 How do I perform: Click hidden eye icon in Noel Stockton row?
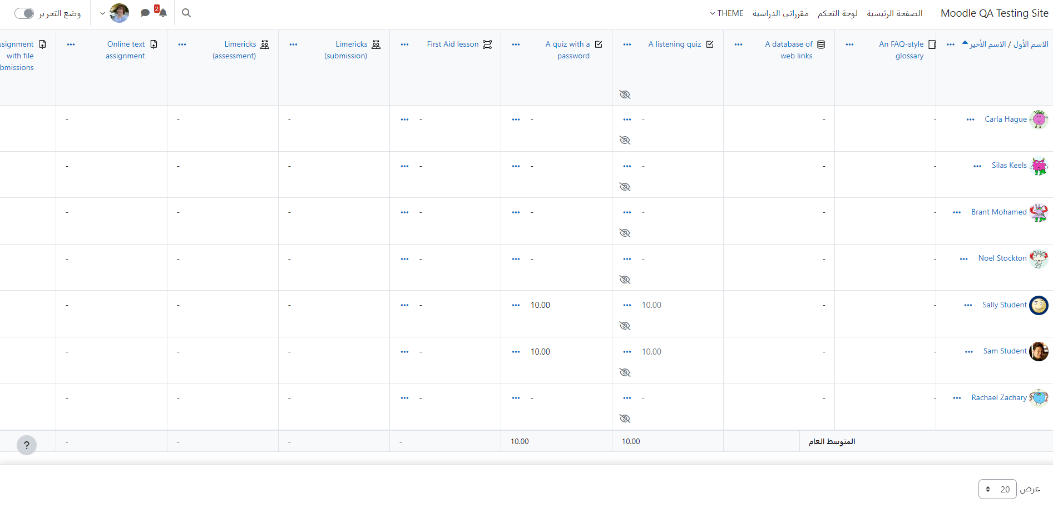coord(625,280)
